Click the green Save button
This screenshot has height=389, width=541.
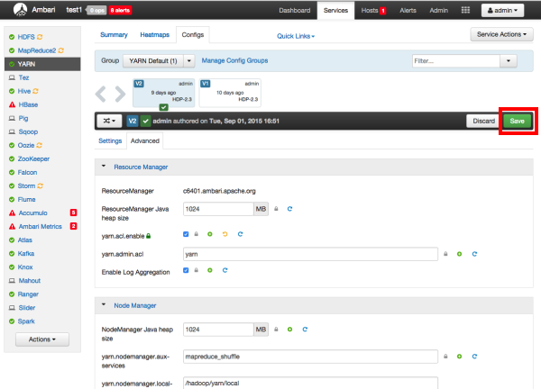click(x=517, y=121)
